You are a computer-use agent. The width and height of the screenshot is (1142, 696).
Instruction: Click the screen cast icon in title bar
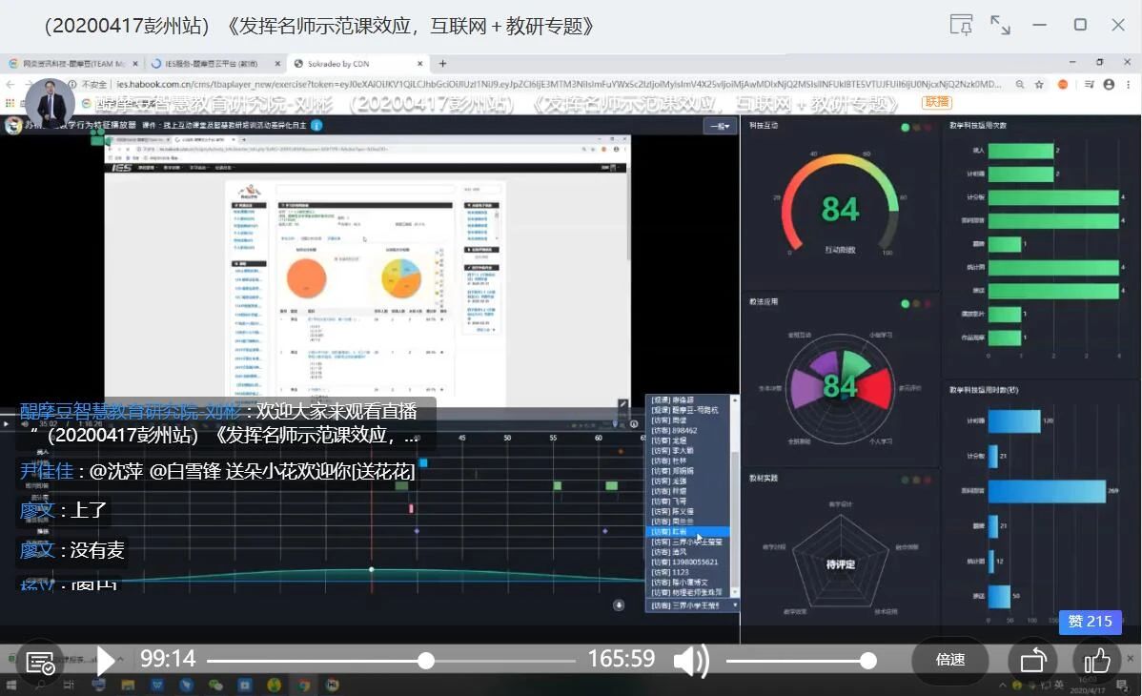(961, 25)
